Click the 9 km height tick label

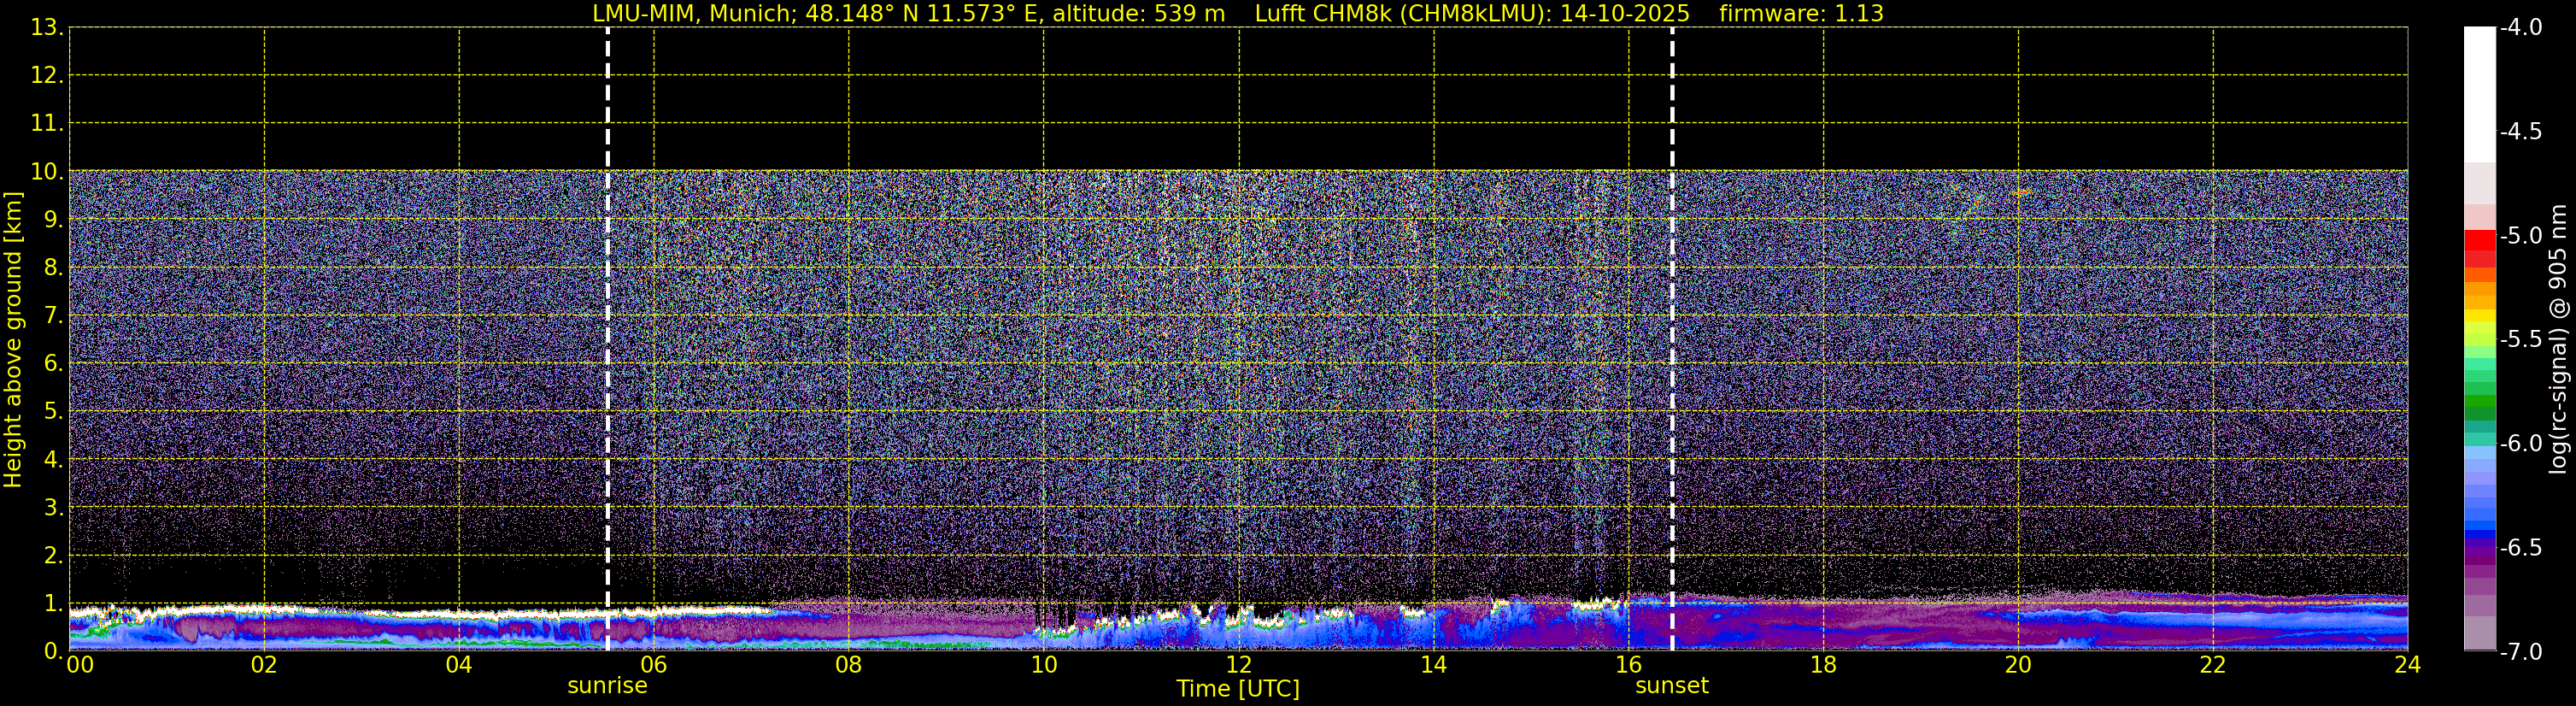pyautogui.click(x=53, y=219)
